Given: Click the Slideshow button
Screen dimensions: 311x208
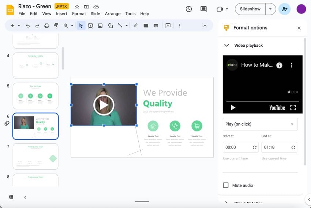Looking at the screenshot, I should (250, 9).
